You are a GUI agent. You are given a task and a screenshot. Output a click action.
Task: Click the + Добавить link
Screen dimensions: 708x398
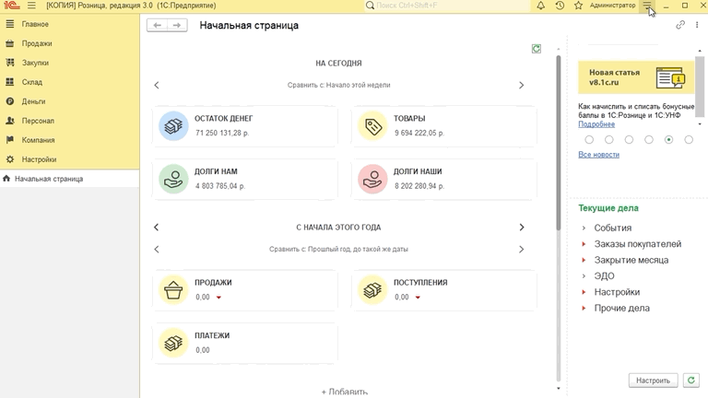coord(344,392)
